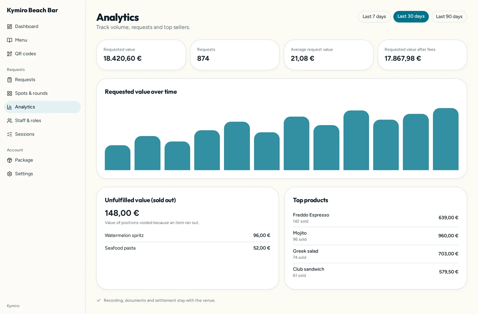The image size is (478, 314).
Task: Click the Freddo Espresso product row
Action: [x=376, y=218]
